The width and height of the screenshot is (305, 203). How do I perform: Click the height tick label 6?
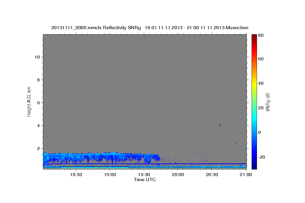38,103
